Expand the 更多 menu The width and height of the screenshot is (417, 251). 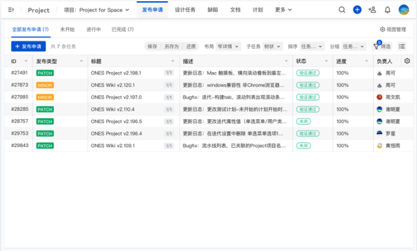283,10
